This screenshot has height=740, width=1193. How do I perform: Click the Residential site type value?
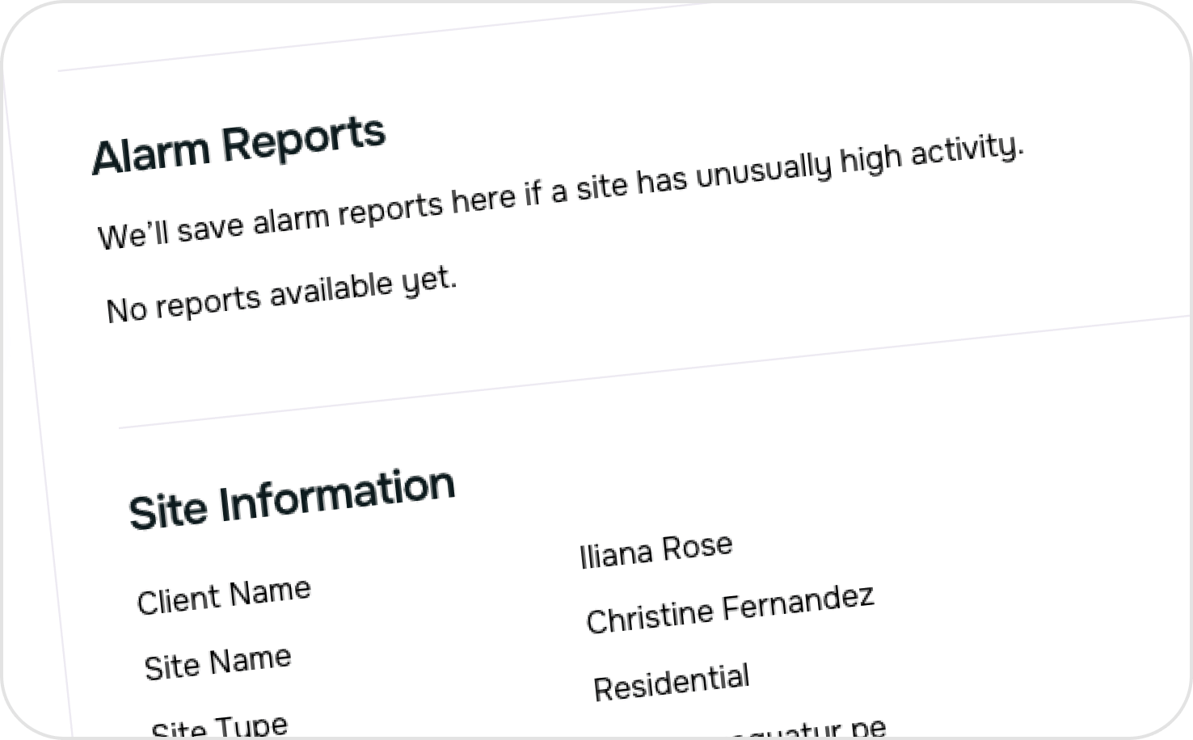click(x=672, y=683)
